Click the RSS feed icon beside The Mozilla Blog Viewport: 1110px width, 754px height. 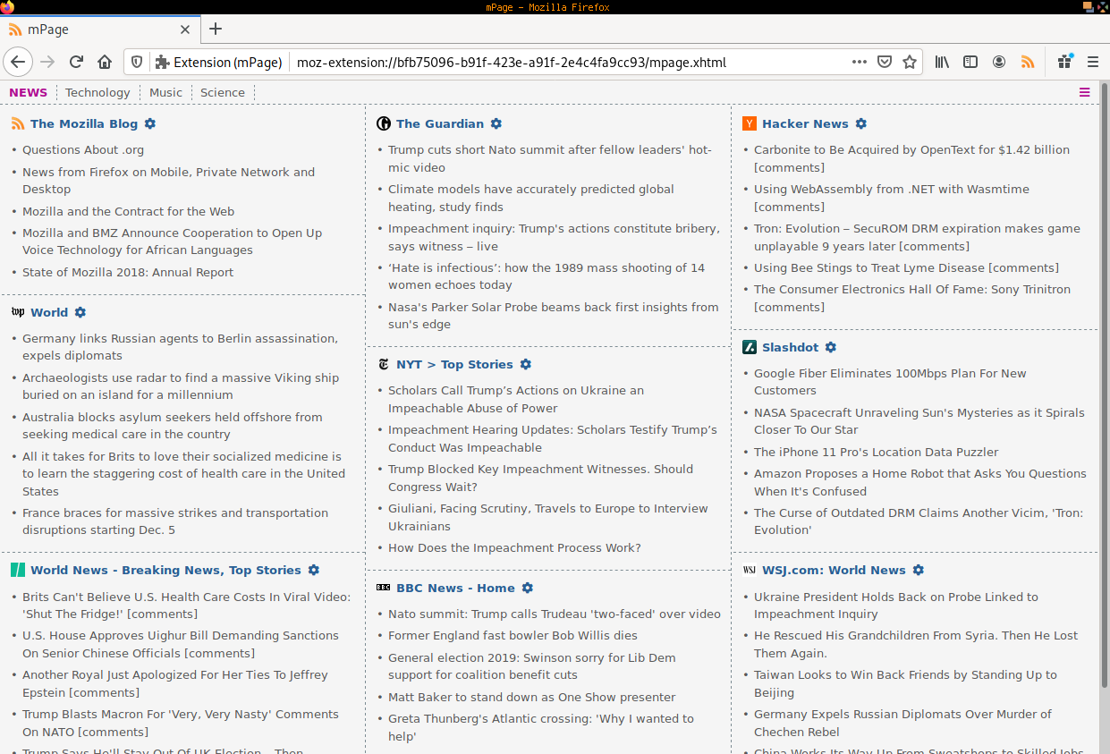tap(18, 123)
